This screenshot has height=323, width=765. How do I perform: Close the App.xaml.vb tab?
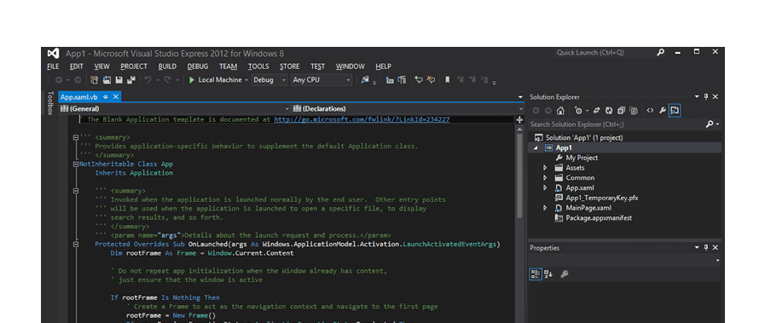(116, 97)
